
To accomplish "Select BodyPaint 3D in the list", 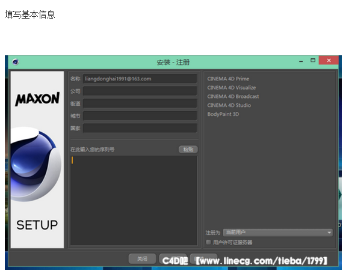I will [x=223, y=114].
